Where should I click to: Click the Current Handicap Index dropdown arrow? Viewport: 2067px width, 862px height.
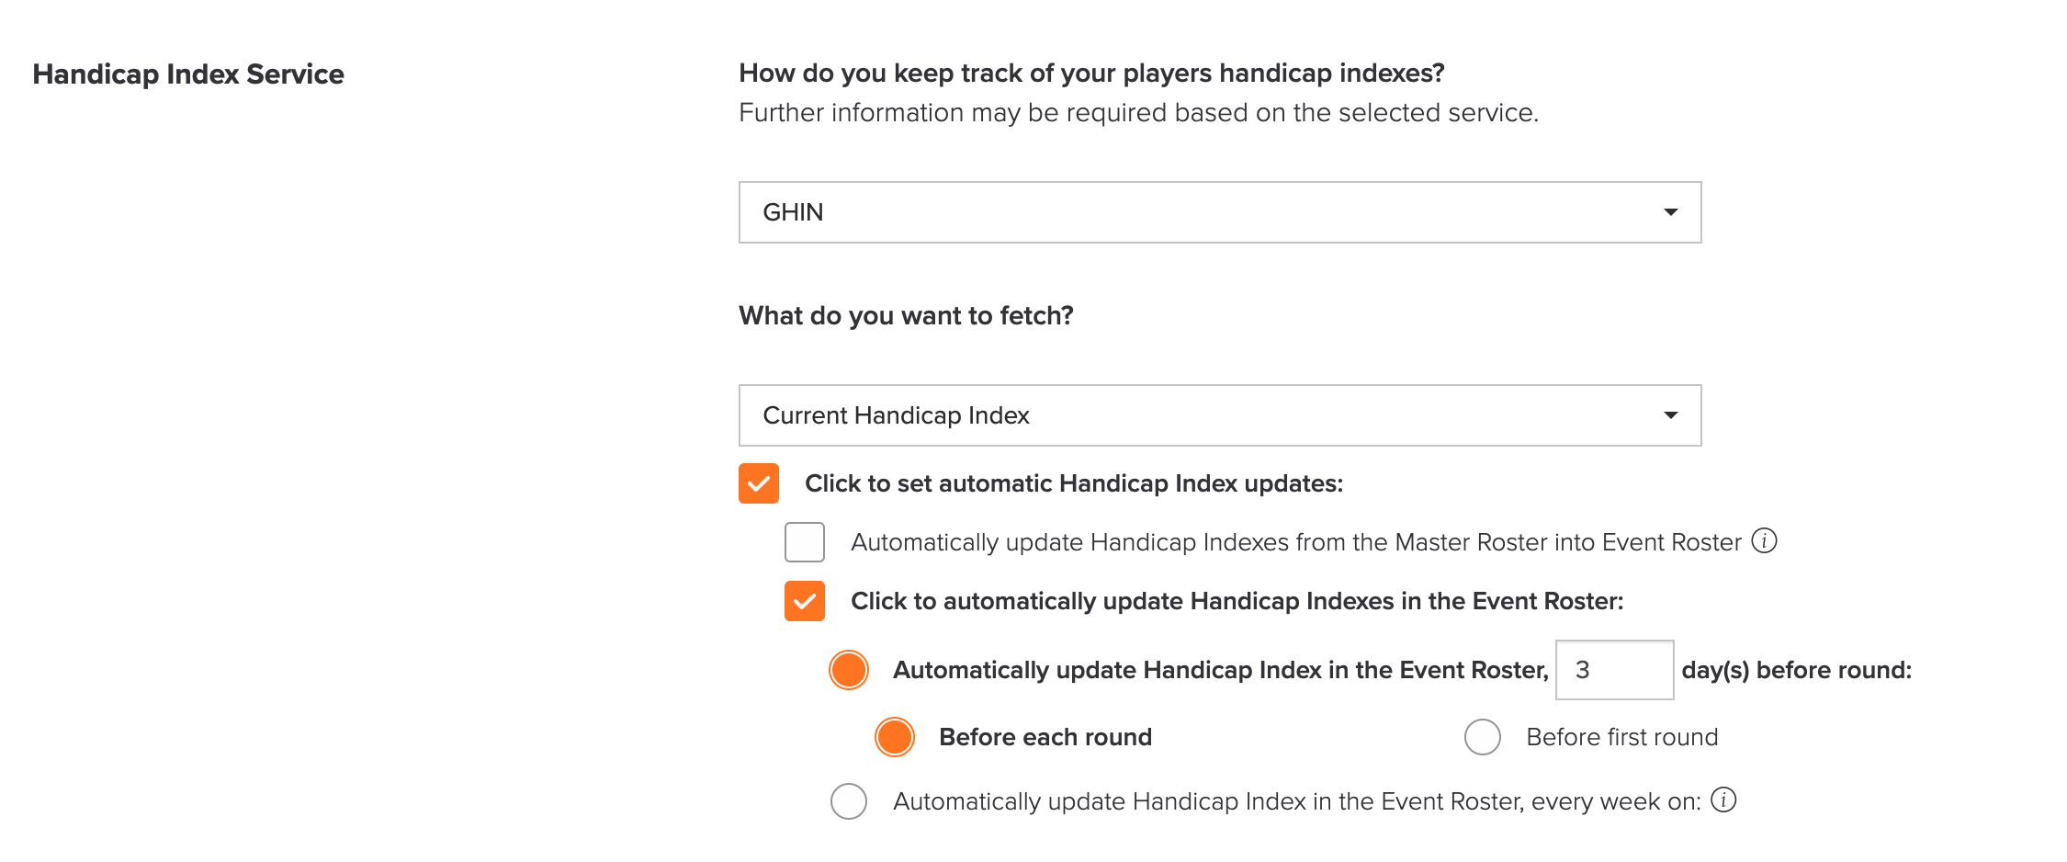pyautogui.click(x=1670, y=415)
